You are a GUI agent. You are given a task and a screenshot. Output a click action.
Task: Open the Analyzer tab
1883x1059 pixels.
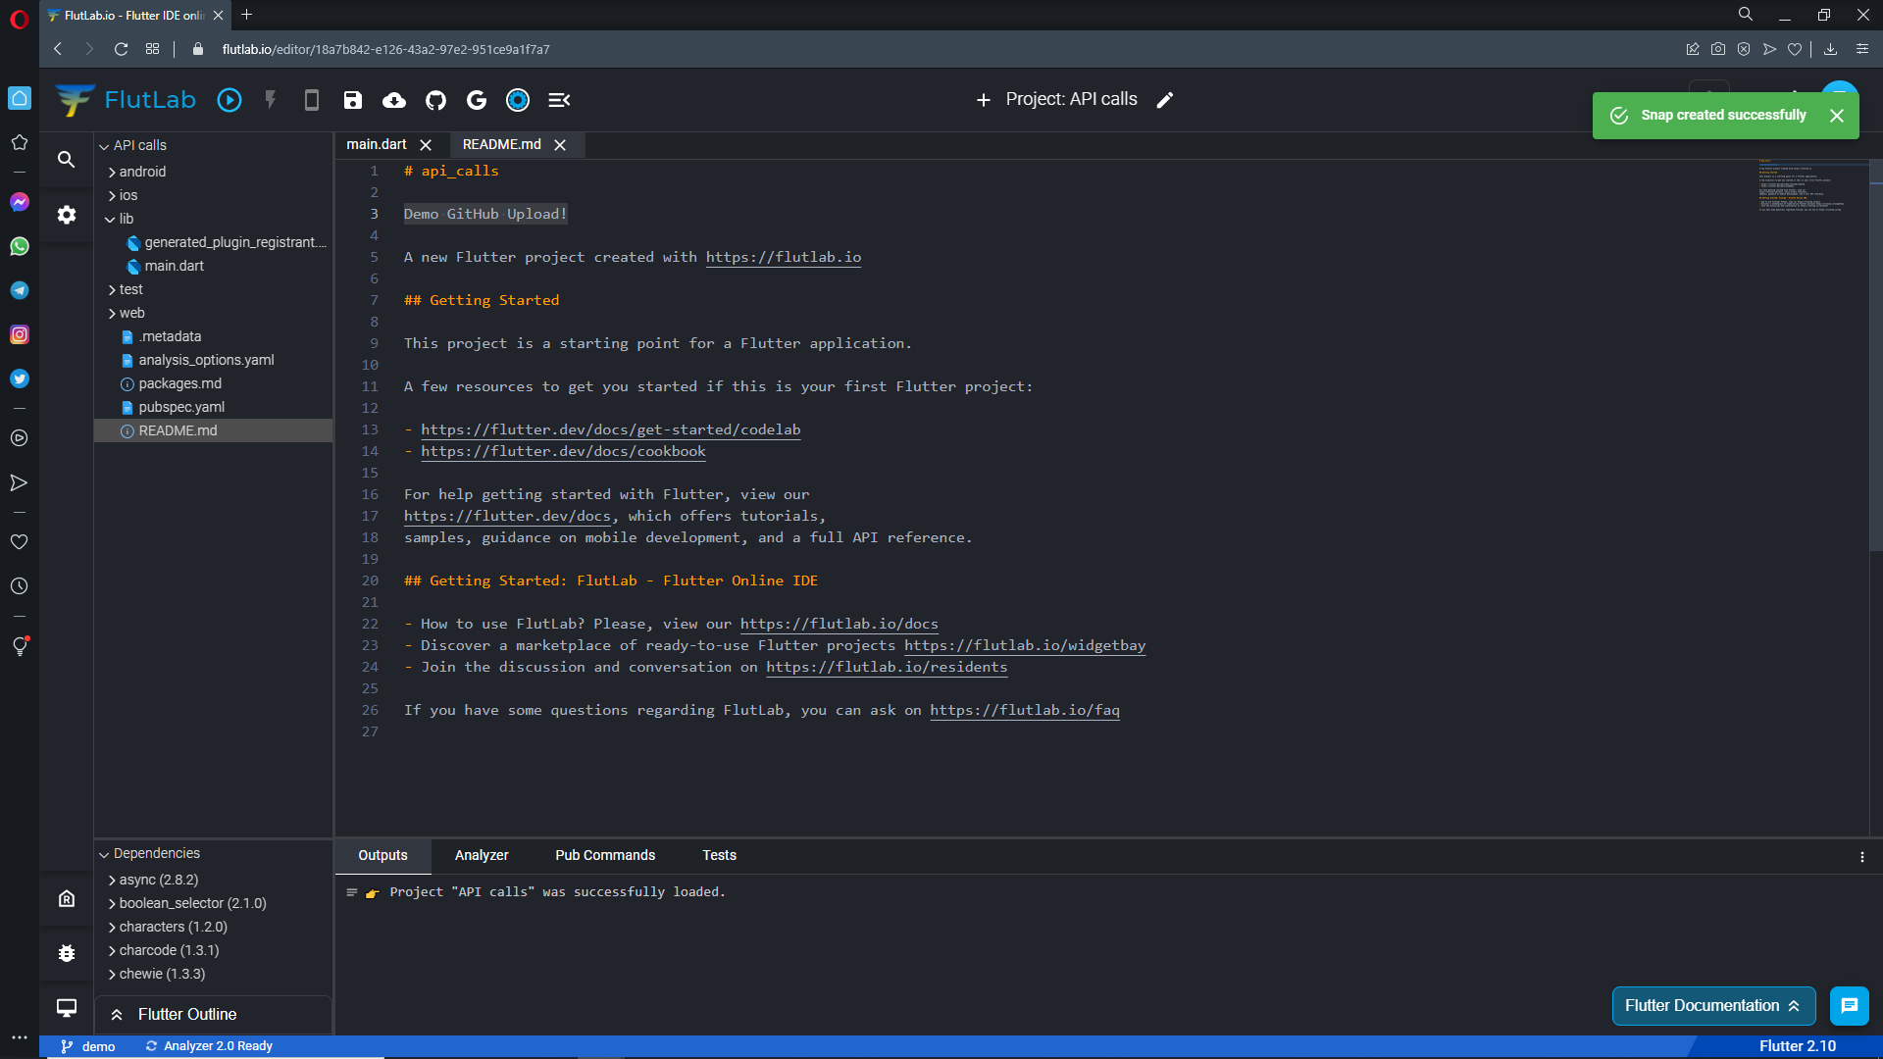pos(482,855)
